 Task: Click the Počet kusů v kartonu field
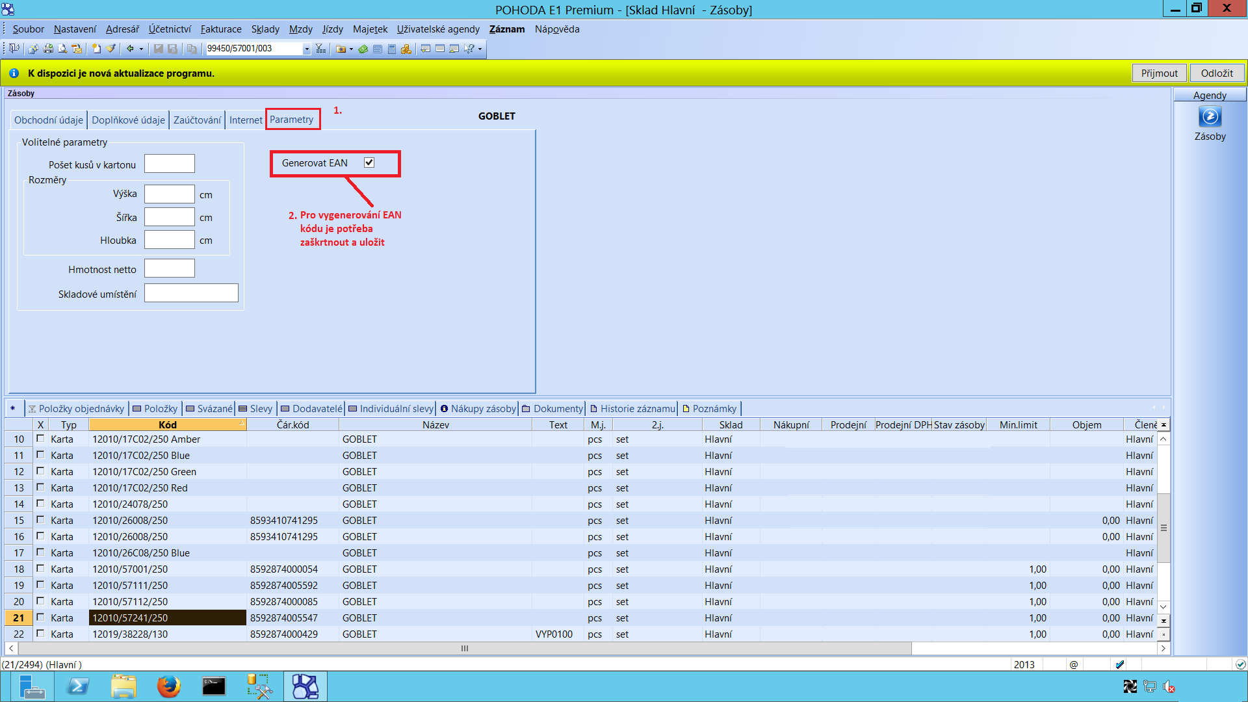(x=170, y=164)
